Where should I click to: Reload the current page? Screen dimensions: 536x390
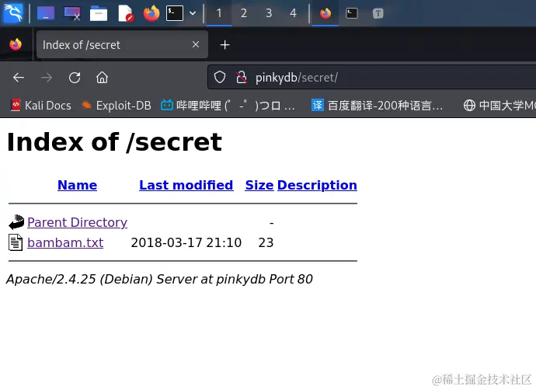point(75,77)
